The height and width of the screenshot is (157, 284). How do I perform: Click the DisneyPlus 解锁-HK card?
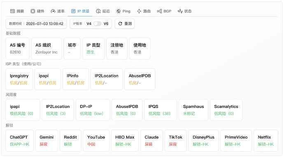pyautogui.click(x=204, y=141)
